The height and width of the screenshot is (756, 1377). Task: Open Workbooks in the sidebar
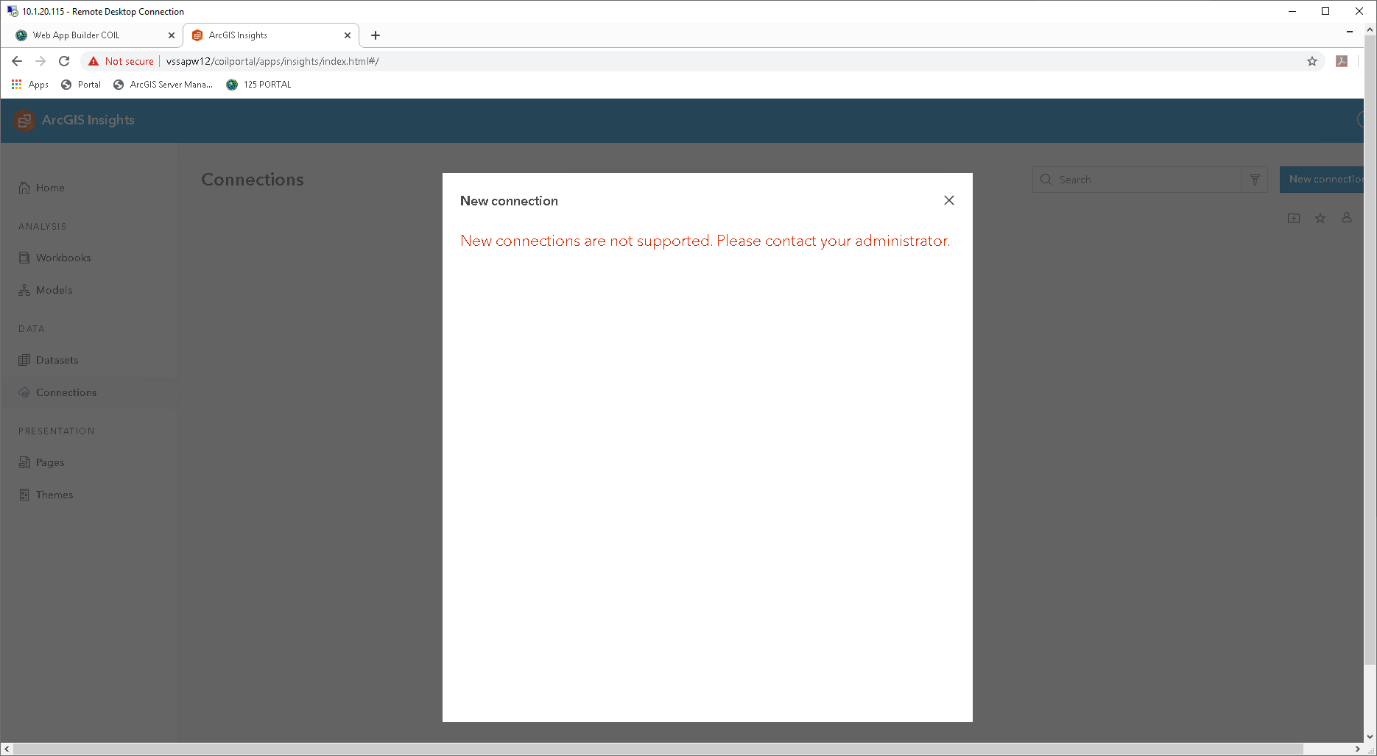click(55, 258)
